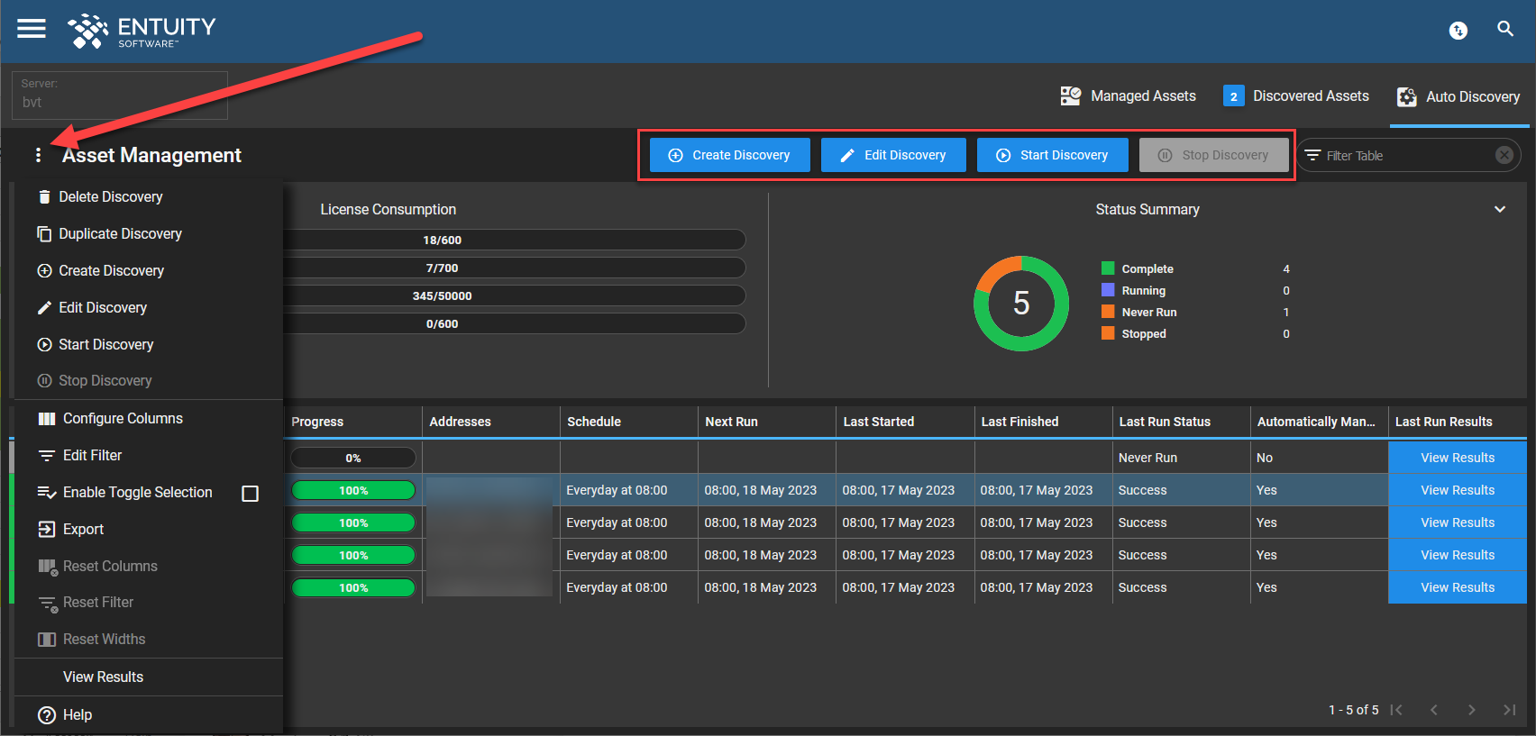Switch to the Auto Discovery tab
1536x736 pixels.
pyautogui.click(x=1458, y=96)
